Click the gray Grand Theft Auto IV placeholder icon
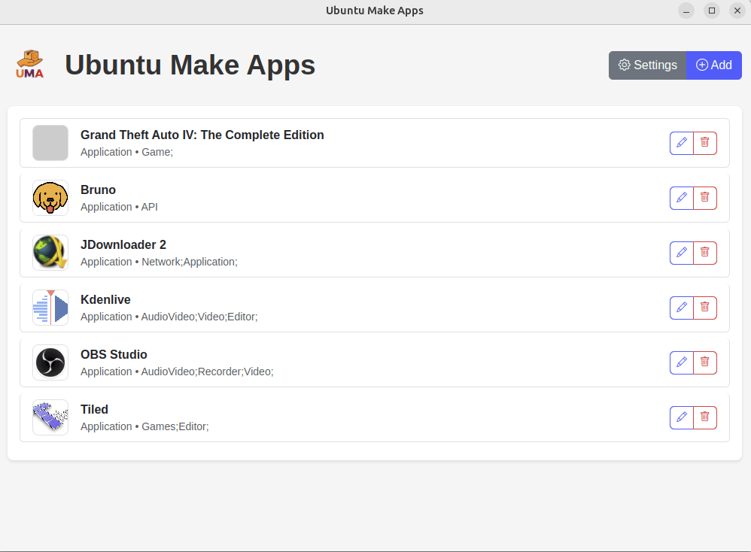The width and height of the screenshot is (751, 552). pos(50,142)
